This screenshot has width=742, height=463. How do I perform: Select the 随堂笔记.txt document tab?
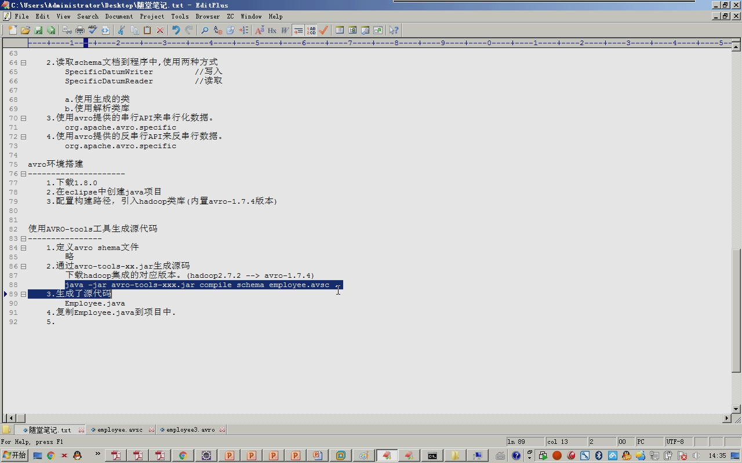(49, 430)
